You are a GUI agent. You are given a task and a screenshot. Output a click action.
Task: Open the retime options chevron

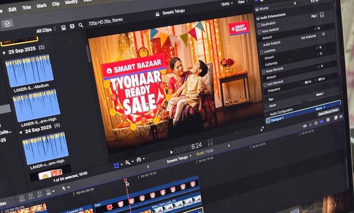click(144, 158)
